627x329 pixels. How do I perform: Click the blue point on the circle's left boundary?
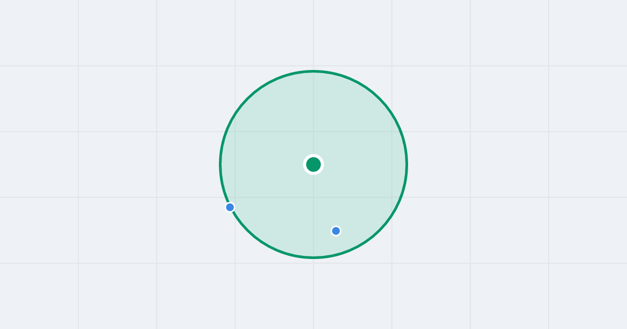click(230, 207)
